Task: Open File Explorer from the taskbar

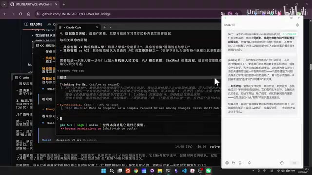Action: (160, 171)
